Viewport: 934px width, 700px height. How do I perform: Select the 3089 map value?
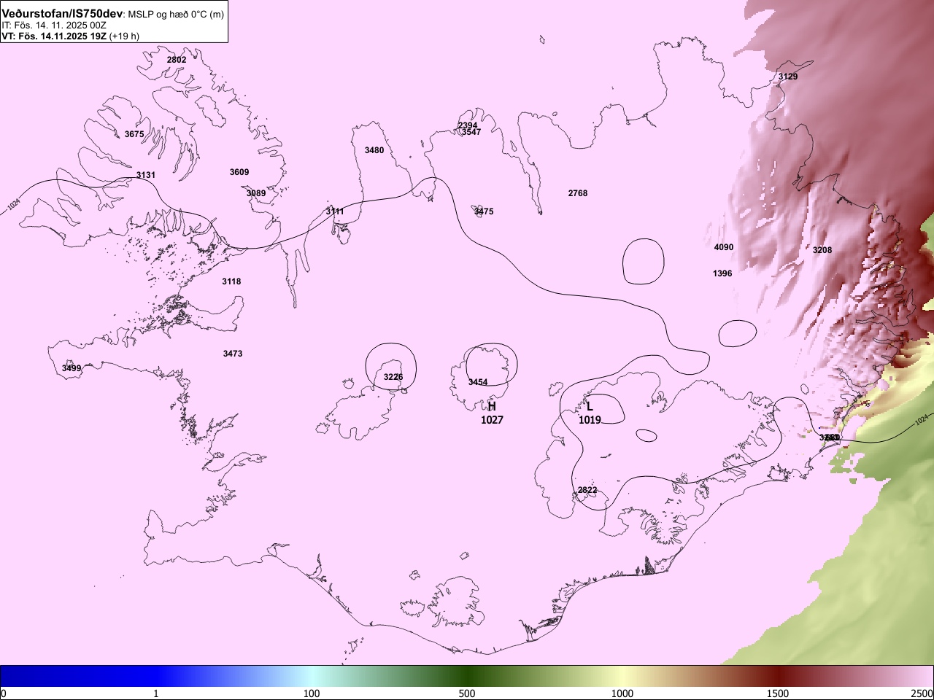click(x=256, y=193)
